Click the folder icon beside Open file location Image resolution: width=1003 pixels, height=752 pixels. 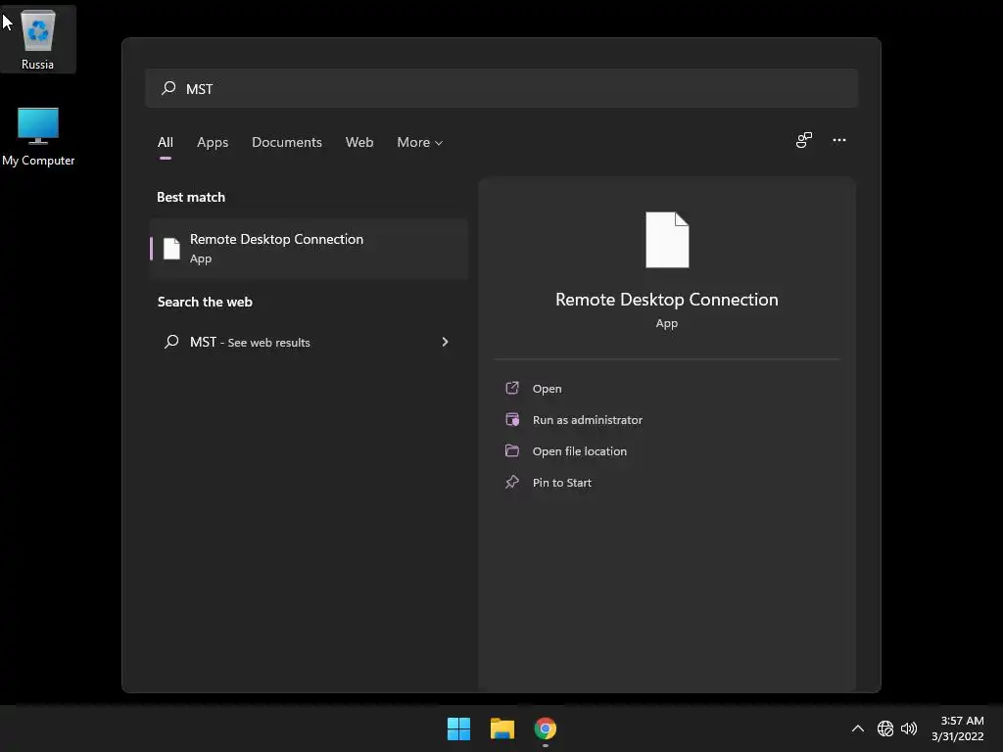pos(511,450)
